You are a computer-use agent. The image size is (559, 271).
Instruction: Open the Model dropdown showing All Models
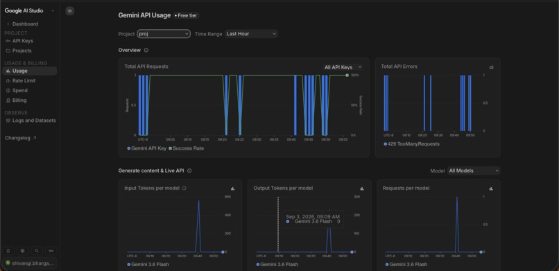coord(474,171)
